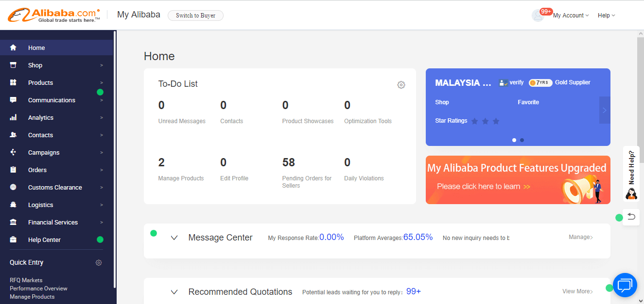
Task: Click the Analytics bar chart icon in sidebar
Action: [x=13, y=117]
